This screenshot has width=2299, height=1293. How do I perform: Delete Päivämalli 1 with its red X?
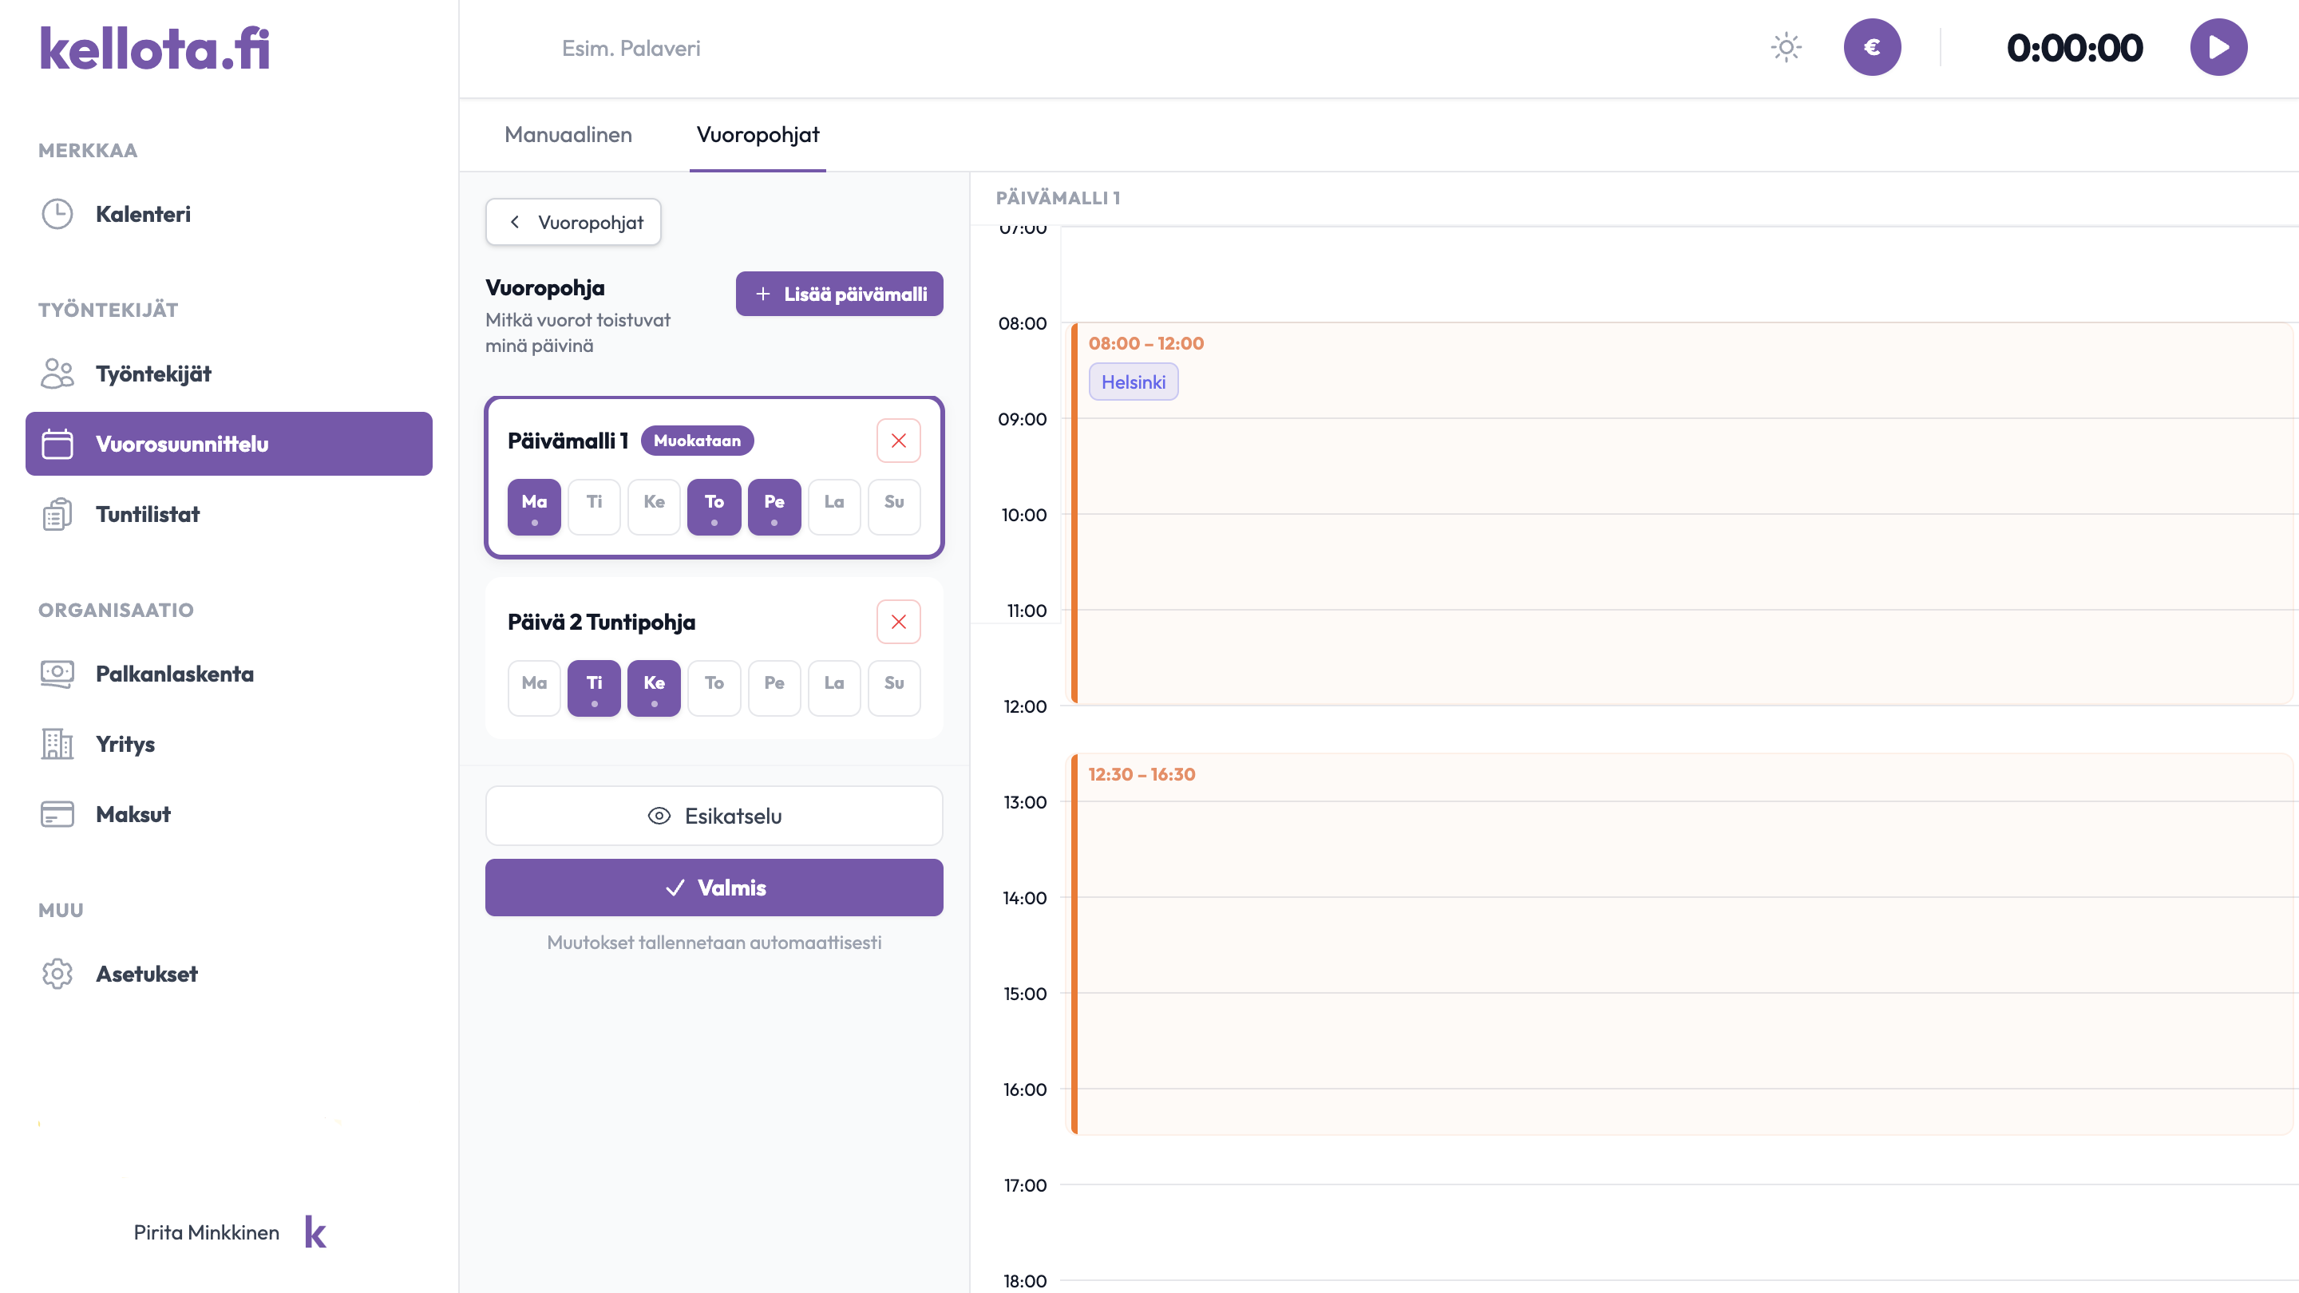pyautogui.click(x=898, y=441)
